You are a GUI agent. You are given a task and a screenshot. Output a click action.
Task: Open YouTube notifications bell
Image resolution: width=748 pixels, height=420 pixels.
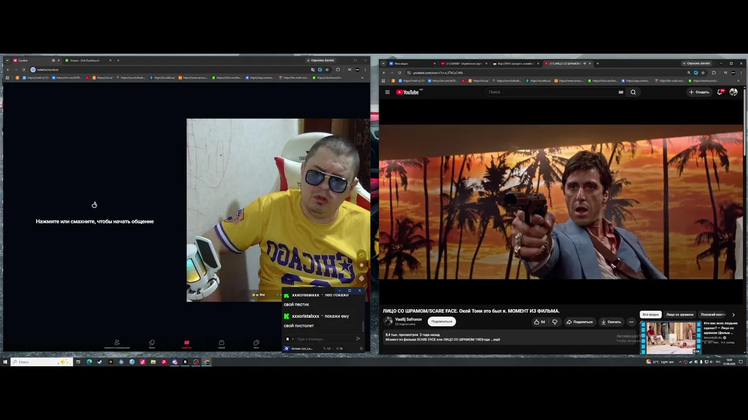720,92
